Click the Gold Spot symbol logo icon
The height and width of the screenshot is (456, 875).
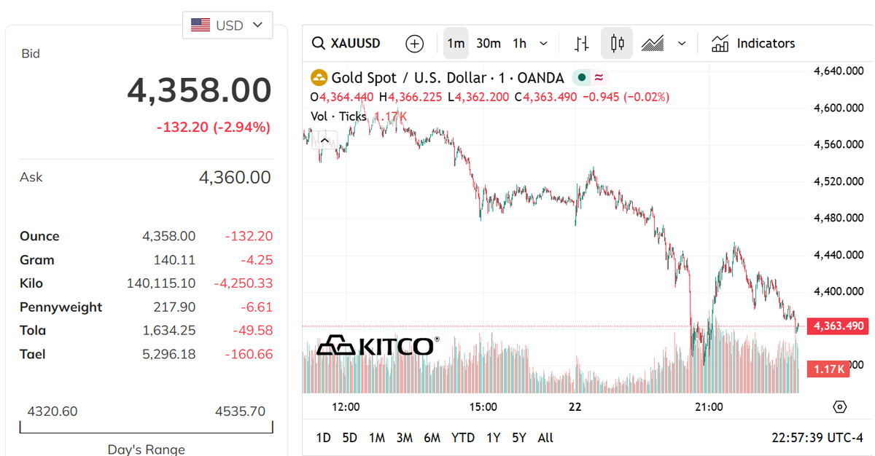[x=319, y=77]
